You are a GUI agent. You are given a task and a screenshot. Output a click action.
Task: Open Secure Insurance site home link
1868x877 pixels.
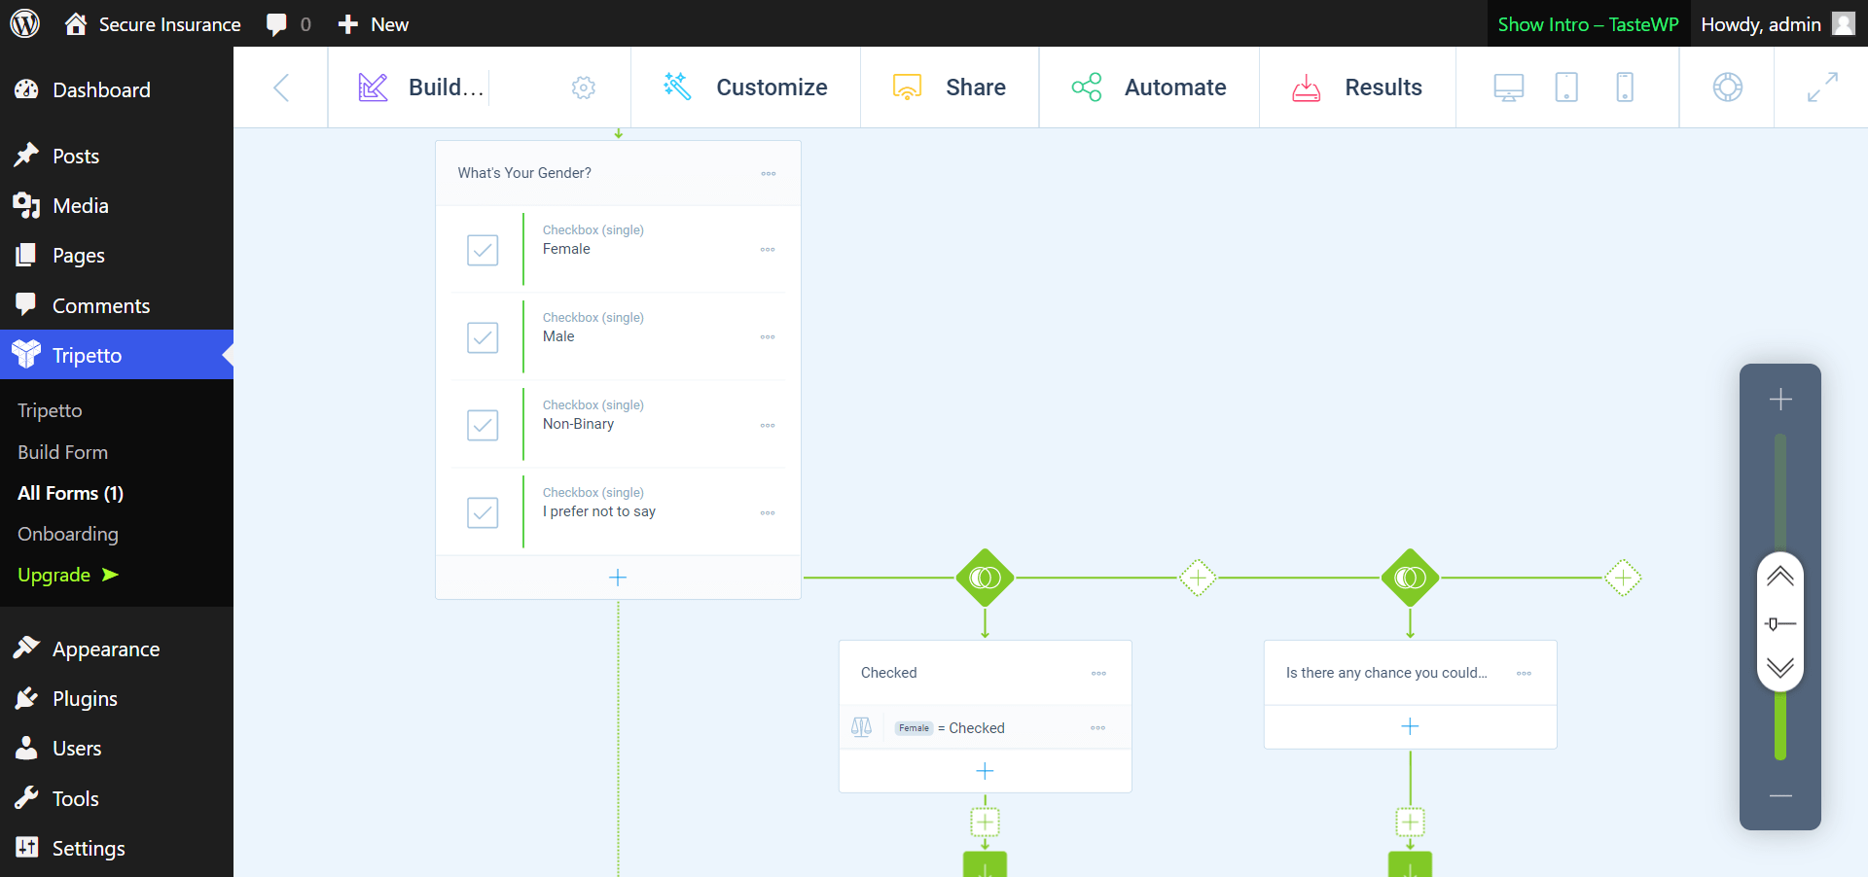[153, 23]
